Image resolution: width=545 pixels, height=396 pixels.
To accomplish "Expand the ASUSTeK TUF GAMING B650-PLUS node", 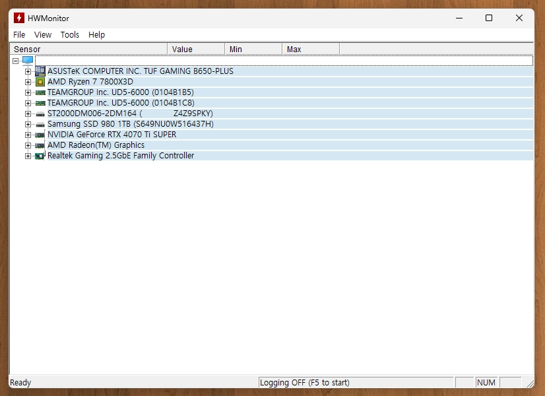I will (28, 72).
